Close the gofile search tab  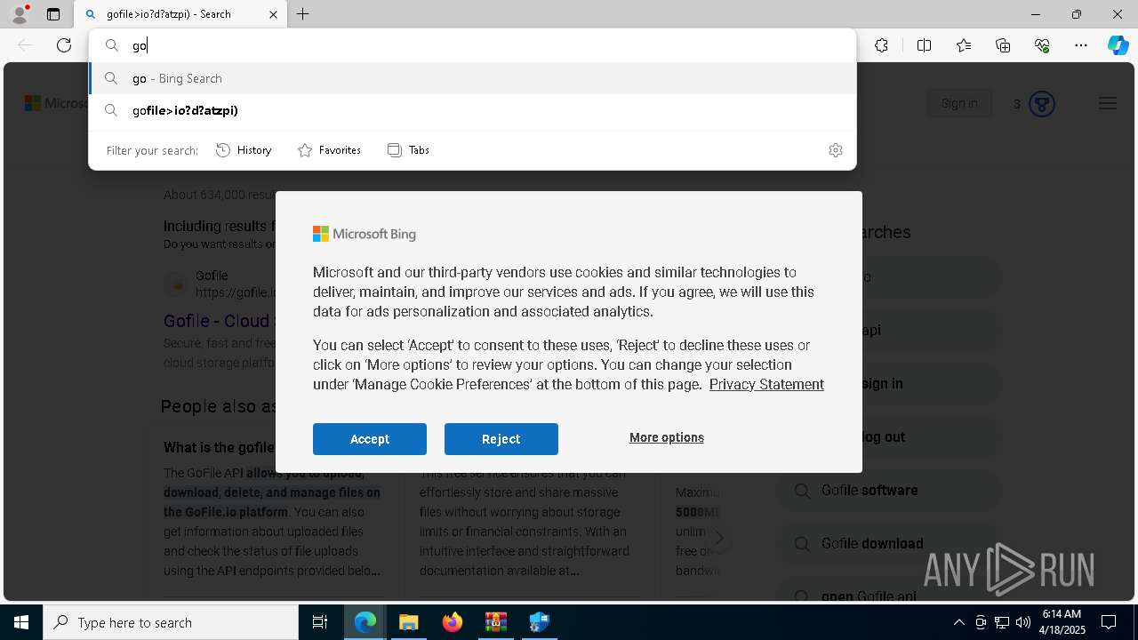coord(273,14)
